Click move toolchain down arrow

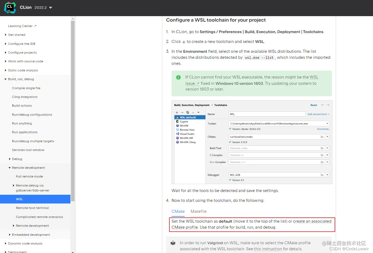(198, 112)
